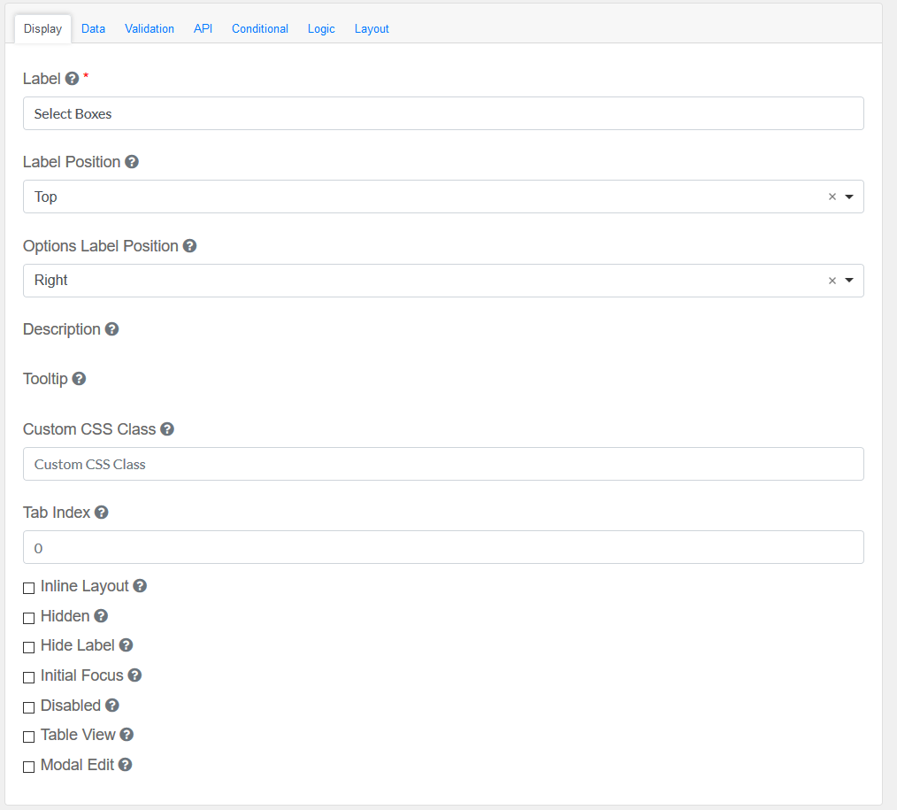
Task: Open the Label Position dropdown arrow
Action: point(849,197)
